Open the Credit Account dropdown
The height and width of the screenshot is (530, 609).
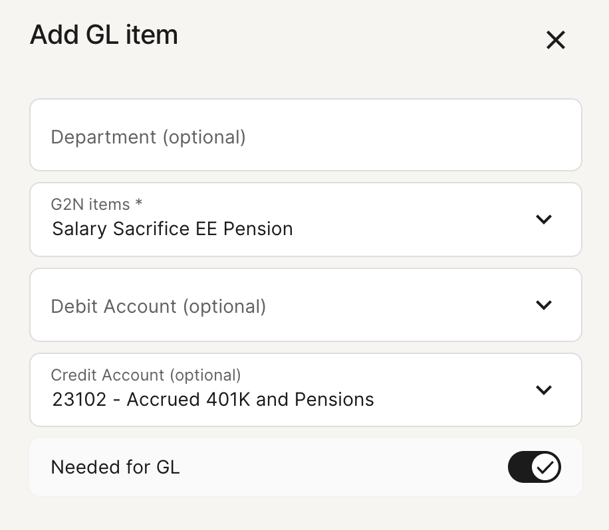[x=306, y=390]
